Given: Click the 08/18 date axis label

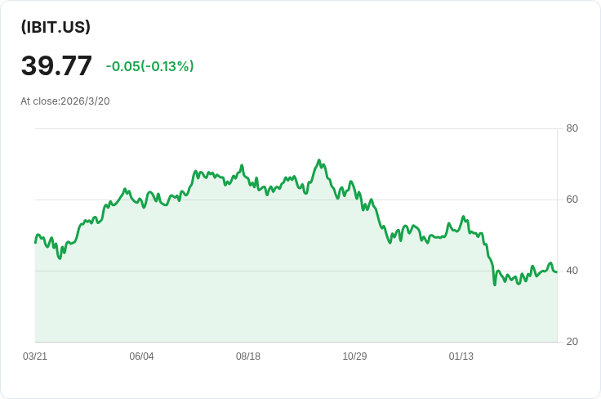Looking at the screenshot, I should tap(248, 356).
